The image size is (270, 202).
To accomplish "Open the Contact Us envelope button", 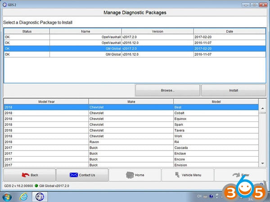I will click(x=82, y=175).
